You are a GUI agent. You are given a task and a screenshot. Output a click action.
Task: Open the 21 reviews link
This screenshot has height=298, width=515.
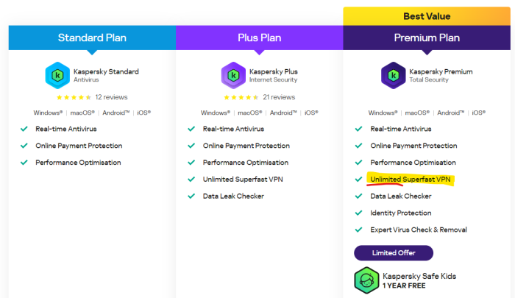tap(279, 97)
